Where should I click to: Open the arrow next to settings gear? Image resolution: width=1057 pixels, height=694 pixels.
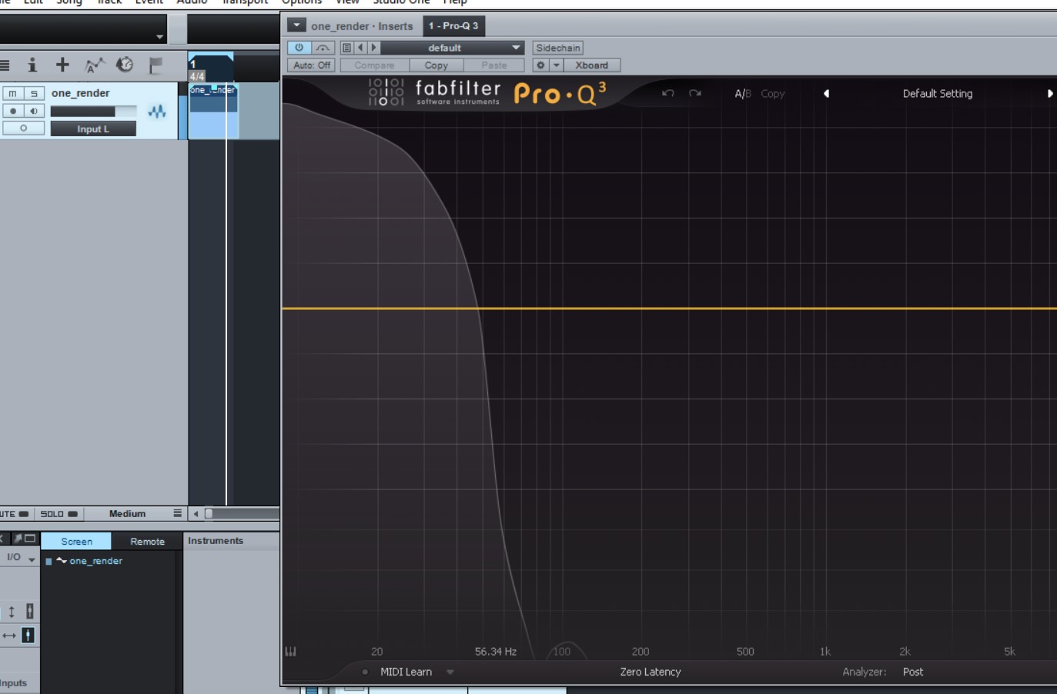tap(556, 65)
